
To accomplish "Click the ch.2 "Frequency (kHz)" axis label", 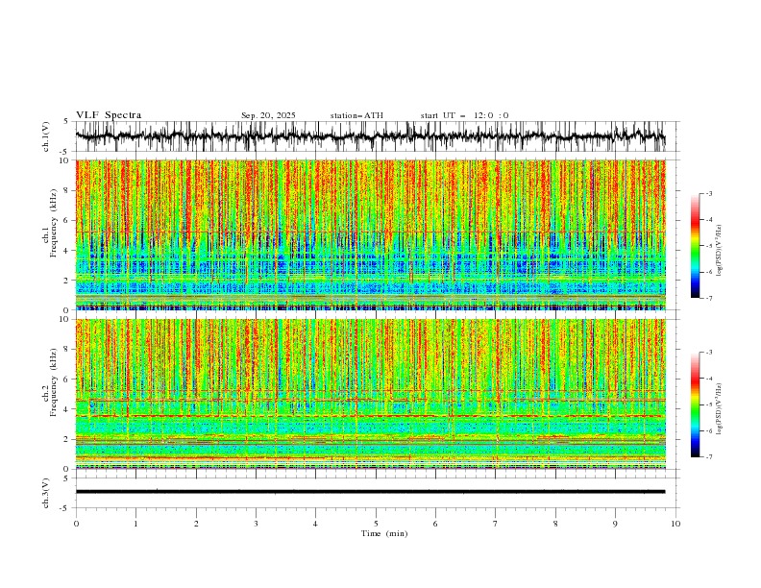I will [x=54, y=382].
